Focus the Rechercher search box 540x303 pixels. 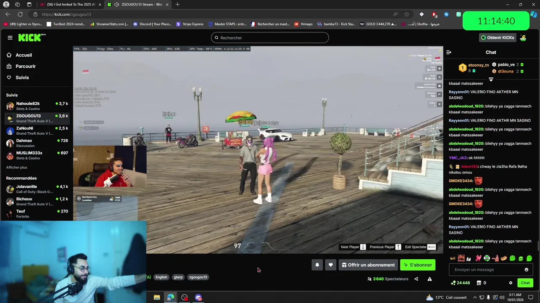pyautogui.click(x=270, y=37)
